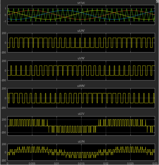The image size is (159, 165).
Task: Click the 0.01 time axis tick label
Action: 57,163
